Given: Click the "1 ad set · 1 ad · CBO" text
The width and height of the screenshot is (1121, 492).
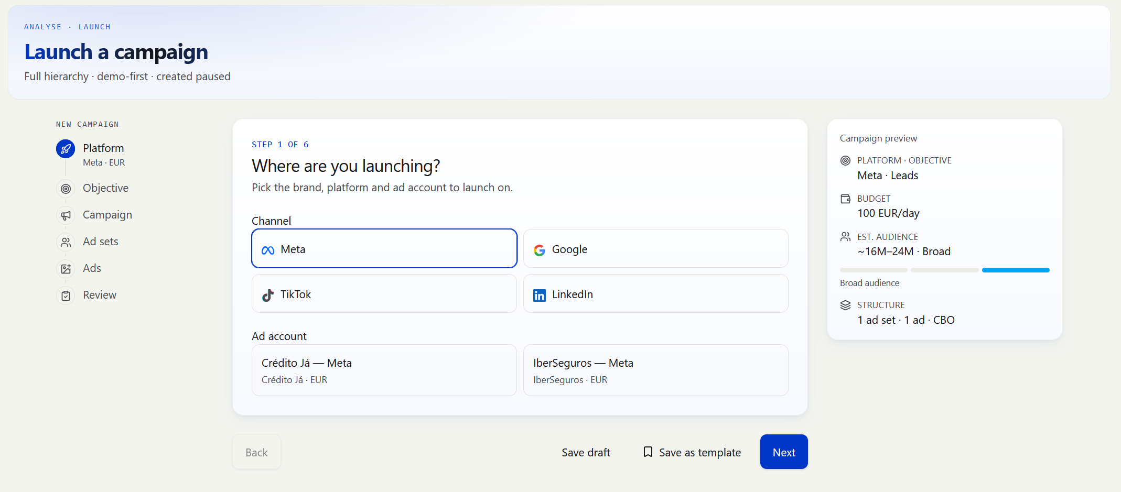Looking at the screenshot, I should point(906,320).
